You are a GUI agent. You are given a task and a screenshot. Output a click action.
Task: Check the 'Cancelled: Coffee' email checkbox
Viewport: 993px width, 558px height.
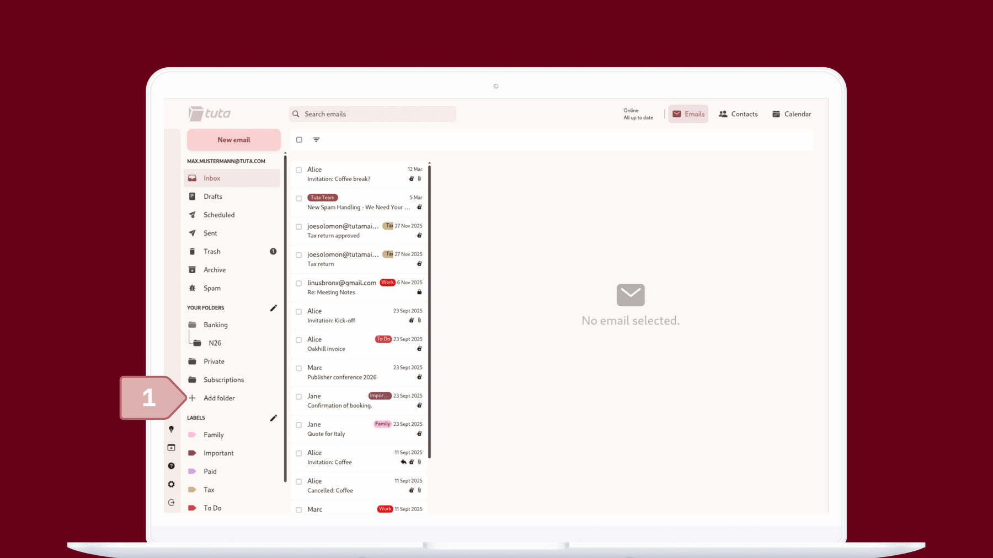point(298,481)
